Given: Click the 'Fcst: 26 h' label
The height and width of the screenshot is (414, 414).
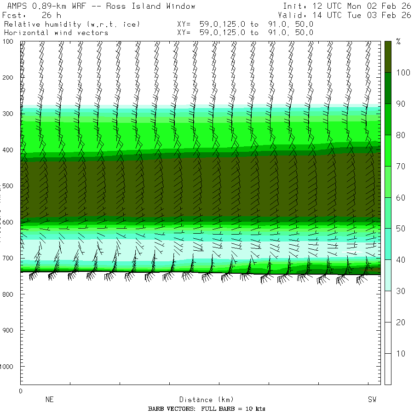Looking at the screenshot, I should click(x=32, y=15).
